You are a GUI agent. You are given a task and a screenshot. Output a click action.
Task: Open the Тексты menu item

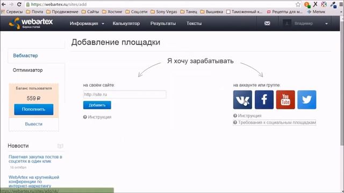click(194, 24)
